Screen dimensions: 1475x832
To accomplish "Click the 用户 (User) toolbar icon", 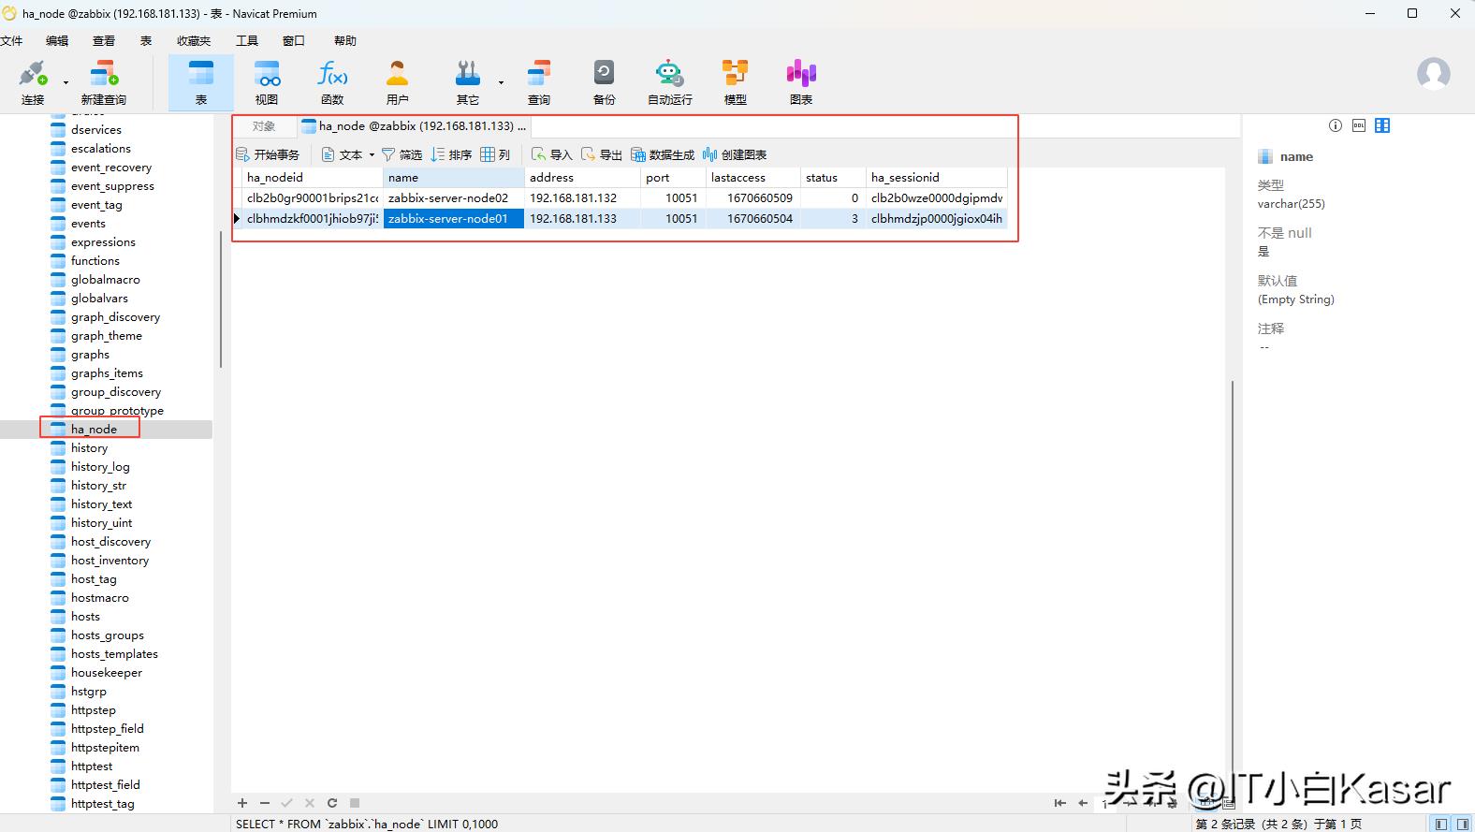I will tap(398, 82).
